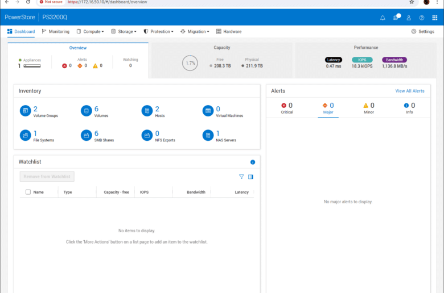The width and height of the screenshot is (444, 293).
Task: Expand the Protection menu
Action: click(159, 31)
